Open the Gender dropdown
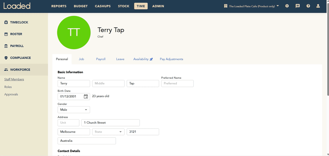 point(74,109)
